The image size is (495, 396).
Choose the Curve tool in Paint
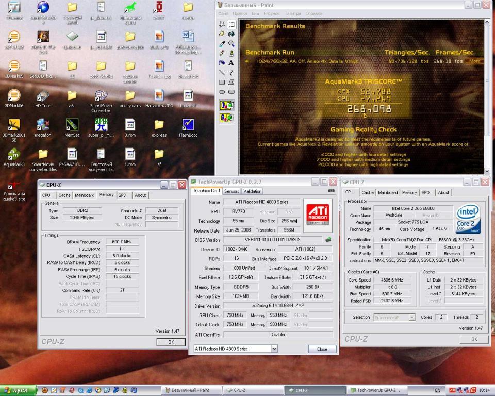232,73
